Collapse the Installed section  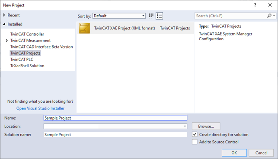(x=4, y=24)
